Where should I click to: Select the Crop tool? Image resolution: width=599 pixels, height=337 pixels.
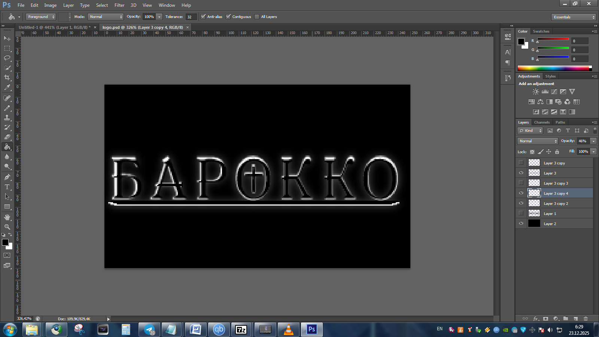coord(7,78)
